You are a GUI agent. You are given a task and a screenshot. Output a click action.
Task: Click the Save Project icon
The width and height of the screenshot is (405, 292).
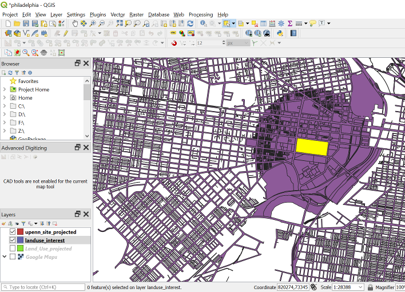point(26,23)
